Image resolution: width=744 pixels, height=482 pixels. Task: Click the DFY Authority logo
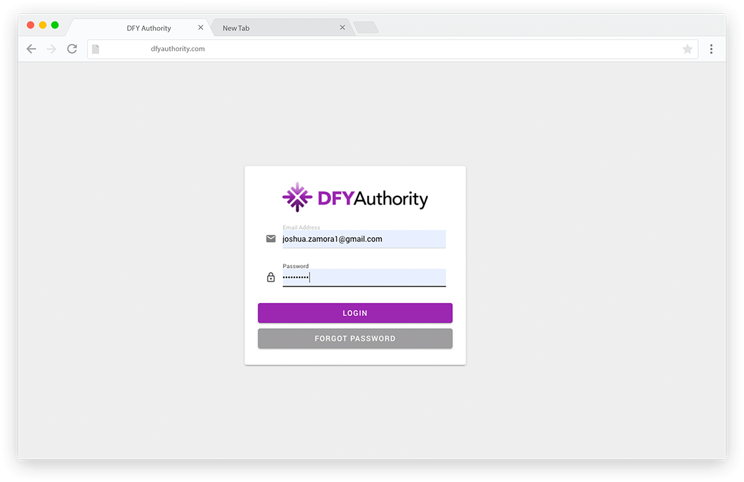[x=355, y=198]
